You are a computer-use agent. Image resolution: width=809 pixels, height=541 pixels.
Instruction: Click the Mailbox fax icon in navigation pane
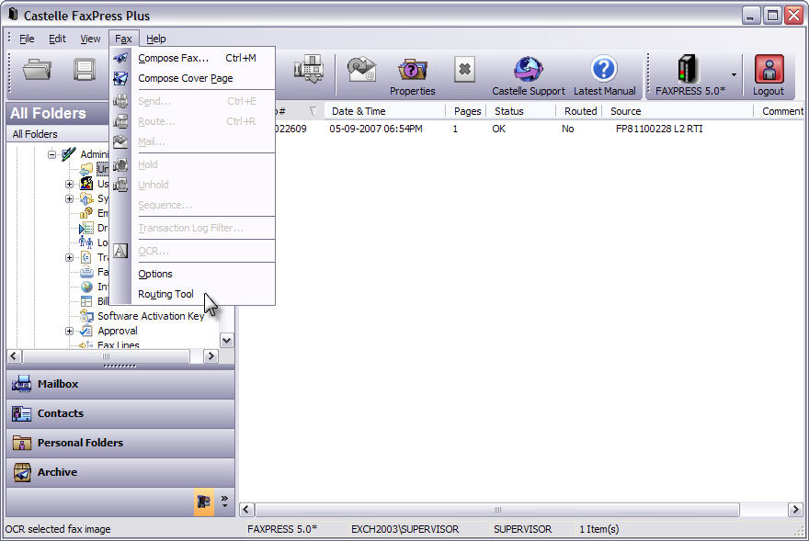coord(22,384)
